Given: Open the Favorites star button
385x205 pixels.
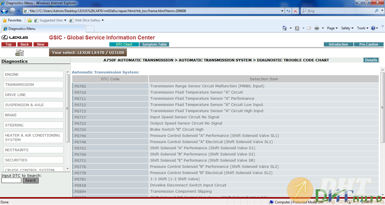Looking at the screenshot, I should [12, 20].
